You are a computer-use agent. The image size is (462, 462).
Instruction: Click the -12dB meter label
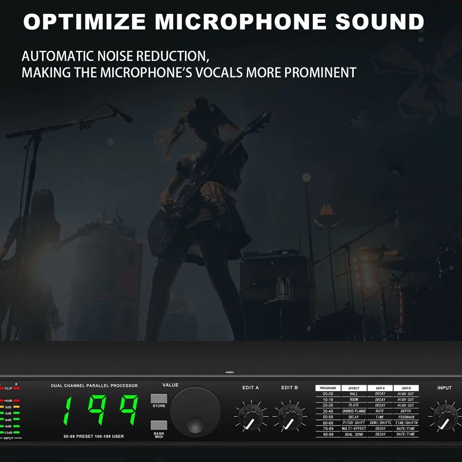8,432
